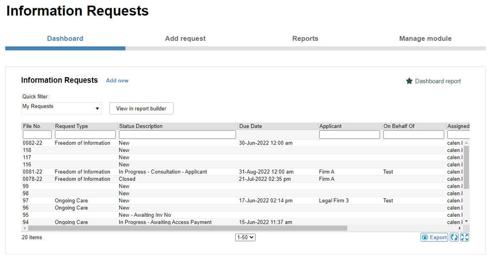Click due date 31-Aug-2022 12:00 am

pos(266,172)
